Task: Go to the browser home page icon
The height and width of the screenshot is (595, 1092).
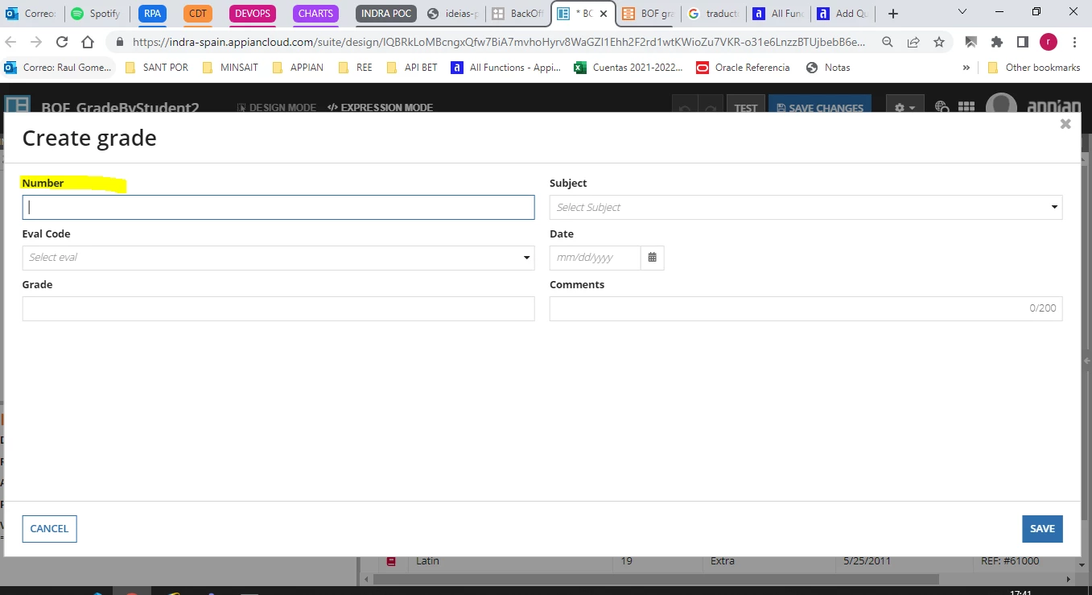Action: pos(88,42)
